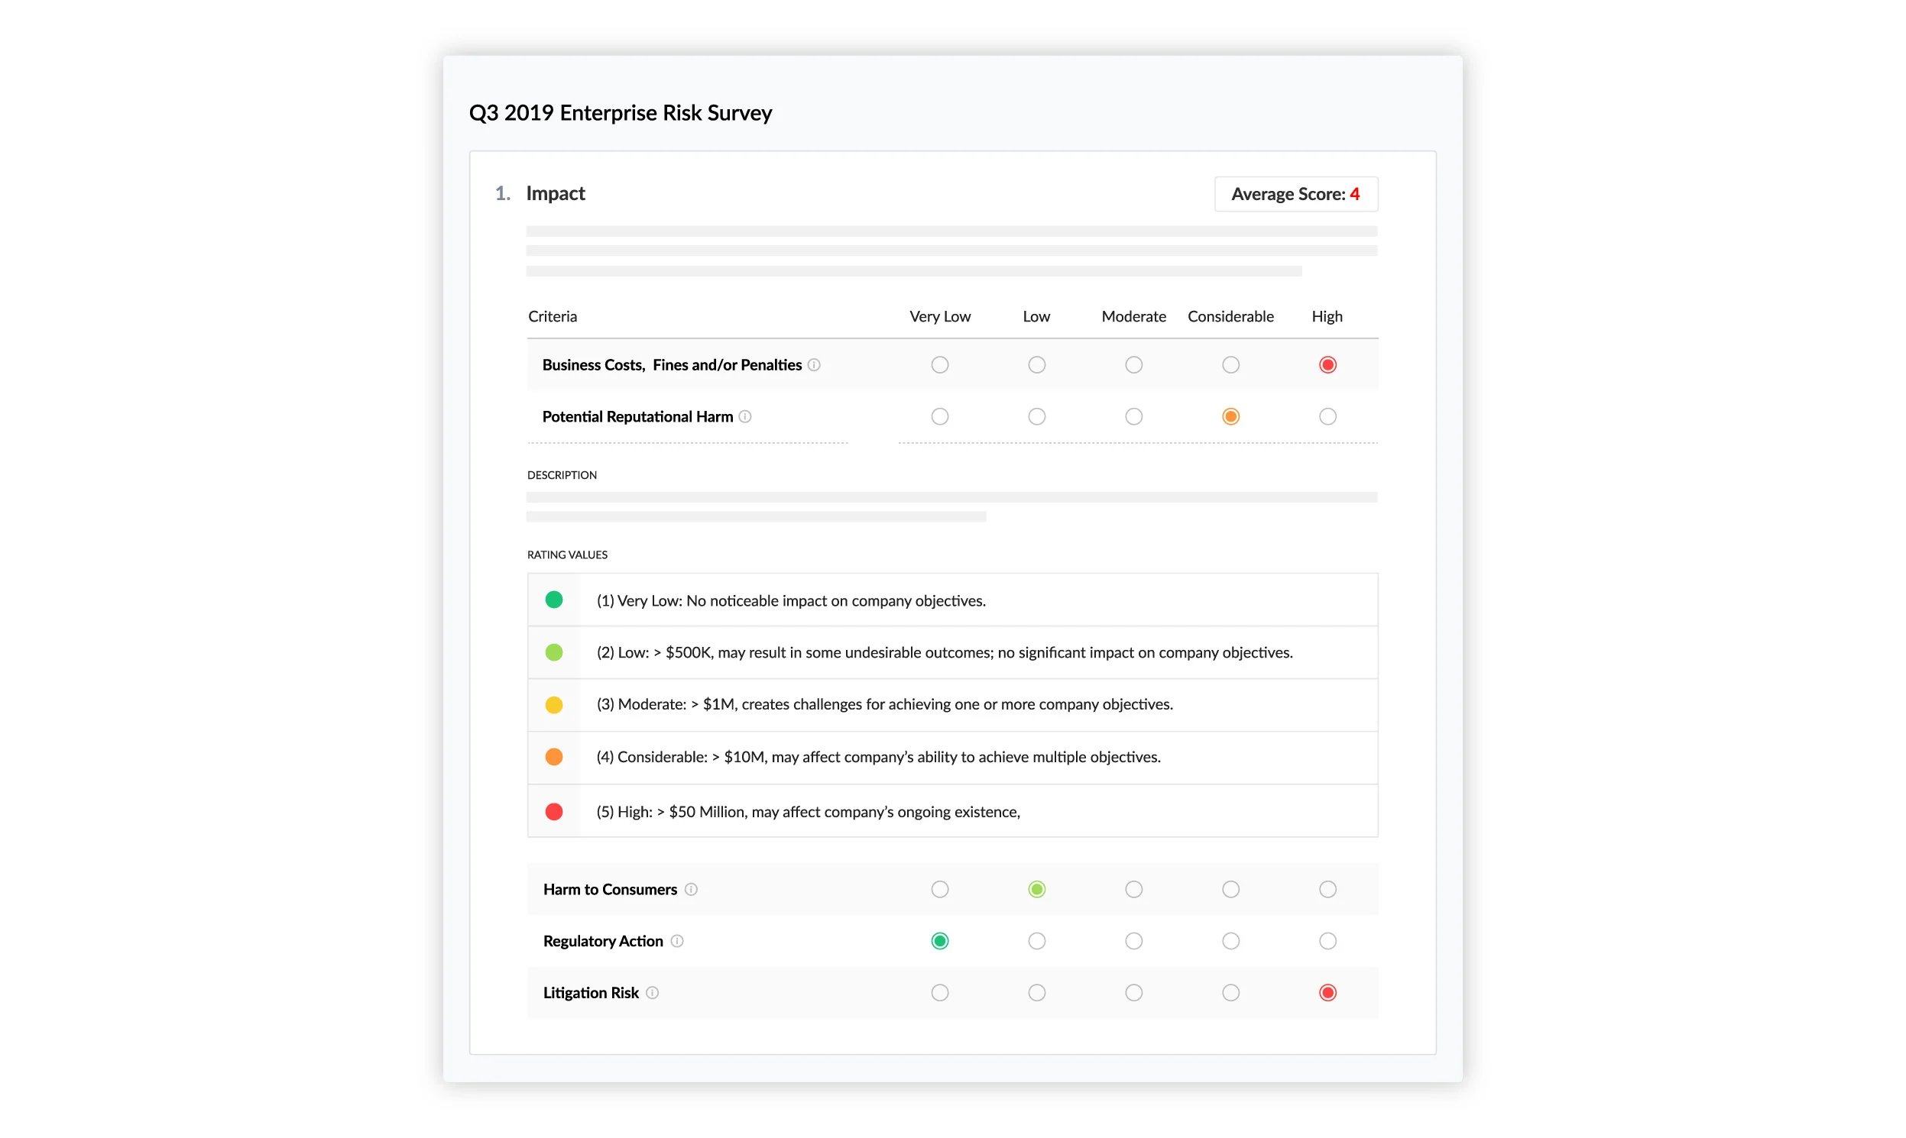The image size is (1906, 1138).
Task: Click the '(3) Moderate: > $1M' description row
Action: pos(952,705)
